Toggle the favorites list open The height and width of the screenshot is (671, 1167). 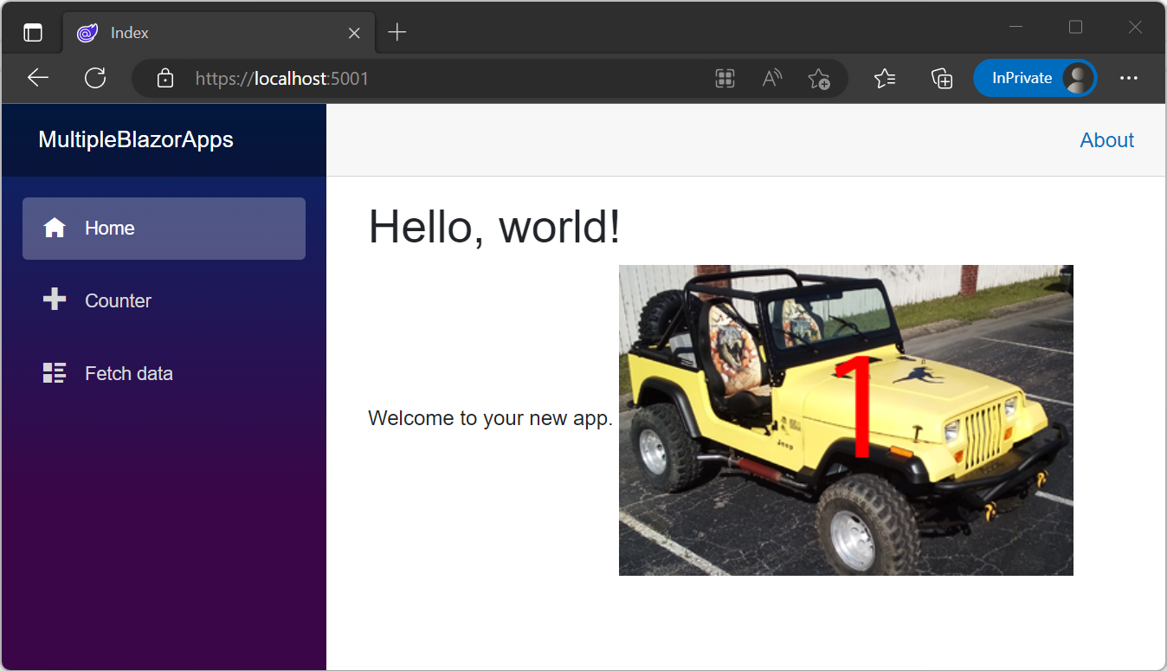tap(885, 78)
